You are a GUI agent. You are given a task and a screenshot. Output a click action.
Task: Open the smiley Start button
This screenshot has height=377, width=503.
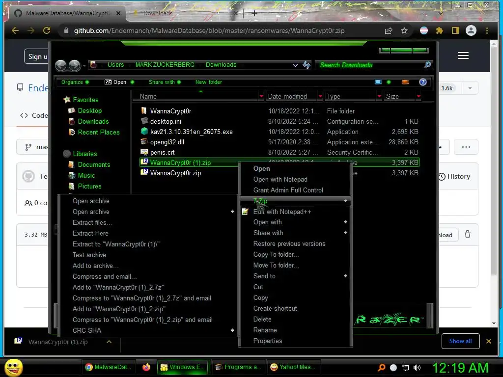pos(13,367)
